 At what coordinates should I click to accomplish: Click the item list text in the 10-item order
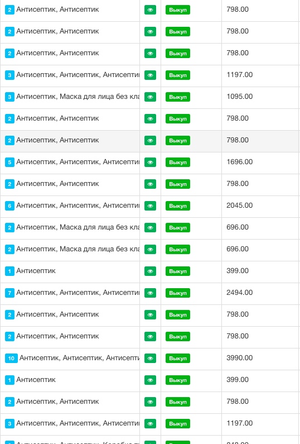click(x=79, y=358)
